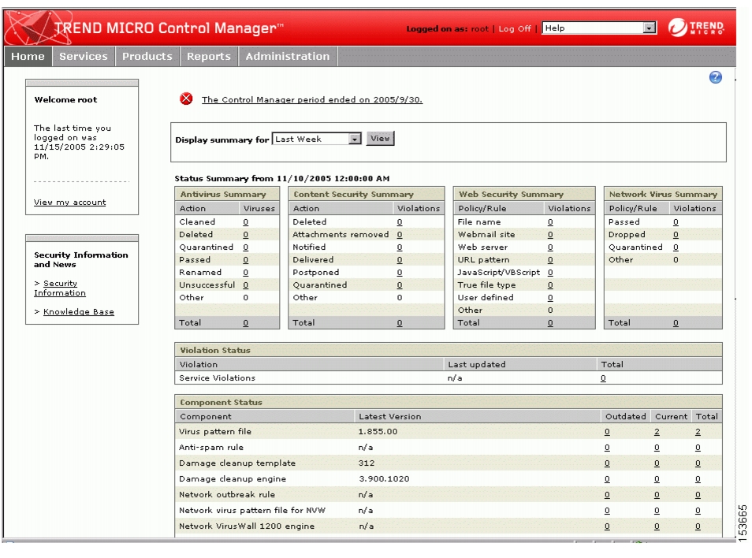The image size is (752, 558).
Task: Open the blue help question mark icon
Action: pos(715,77)
